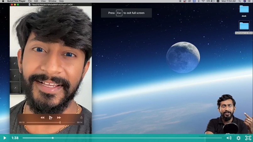The width and height of the screenshot is (253, 142).
Task: Click the TeamViewer menu bar icon
Action: 194,1
